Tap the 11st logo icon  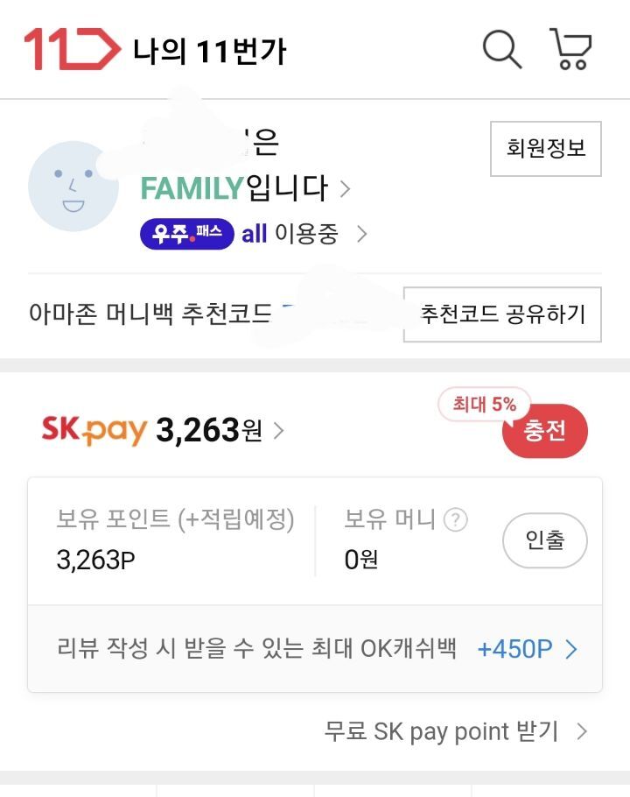coord(72,49)
